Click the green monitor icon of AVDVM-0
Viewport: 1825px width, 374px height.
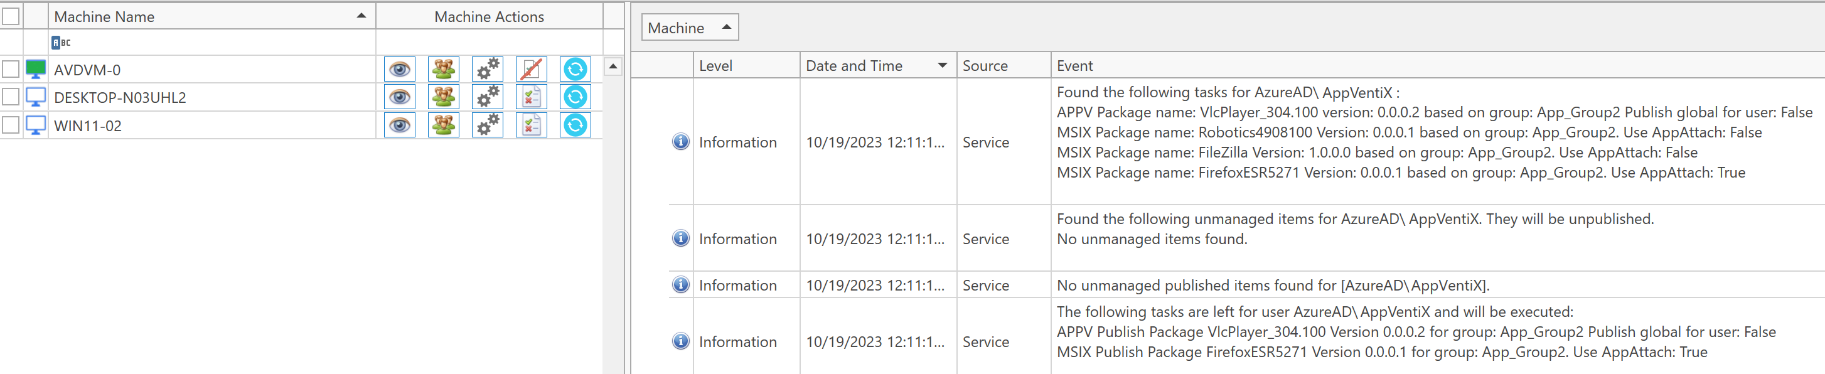(x=35, y=70)
